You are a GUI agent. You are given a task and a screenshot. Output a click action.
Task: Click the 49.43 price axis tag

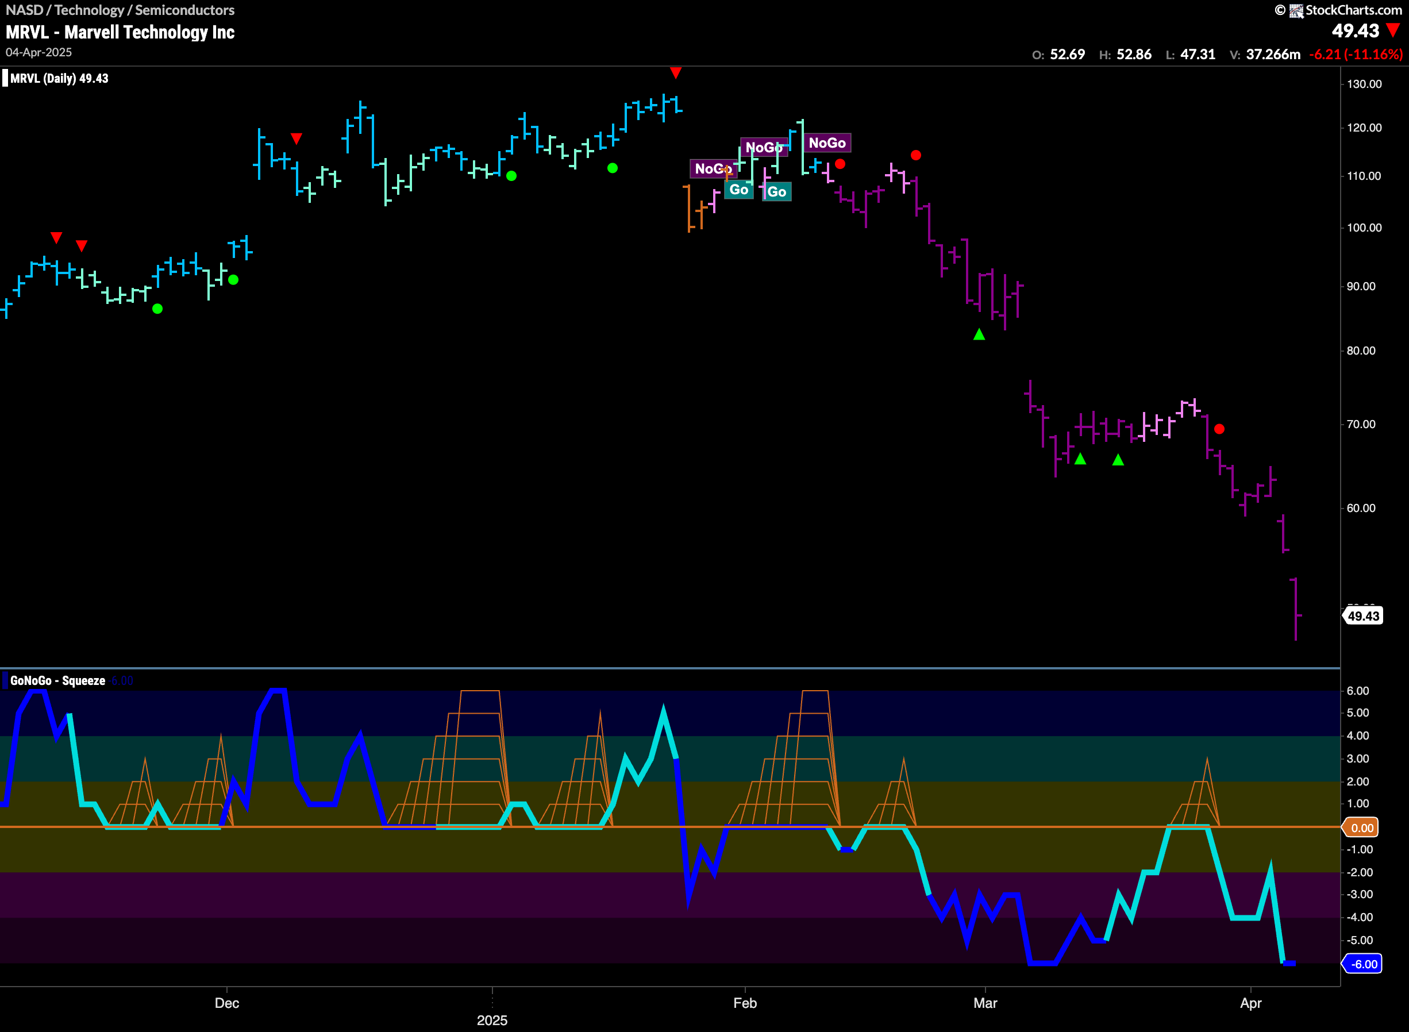coord(1362,616)
